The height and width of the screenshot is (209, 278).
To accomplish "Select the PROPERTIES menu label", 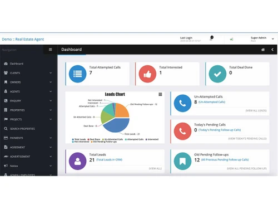I will coord(17,110).
